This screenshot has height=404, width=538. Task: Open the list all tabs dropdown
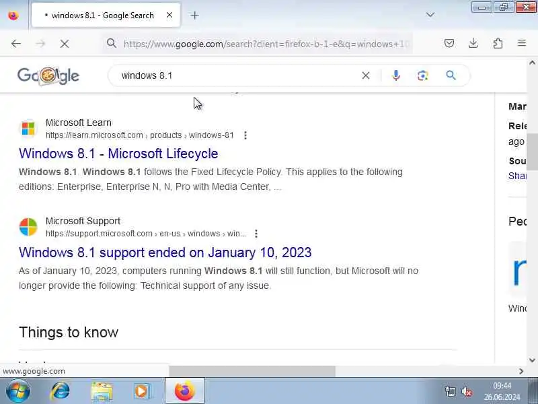pyautogui.click(x=430, y=15)
